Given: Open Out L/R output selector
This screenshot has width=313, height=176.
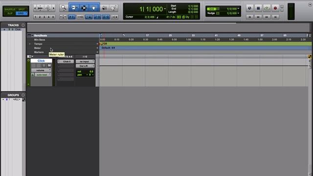Looking at the screenshot, I should [x=85, y=66].
